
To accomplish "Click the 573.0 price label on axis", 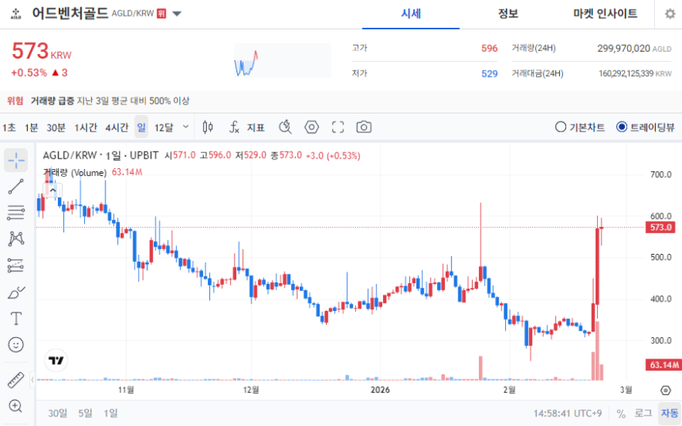I will click(x=661, y=227).
